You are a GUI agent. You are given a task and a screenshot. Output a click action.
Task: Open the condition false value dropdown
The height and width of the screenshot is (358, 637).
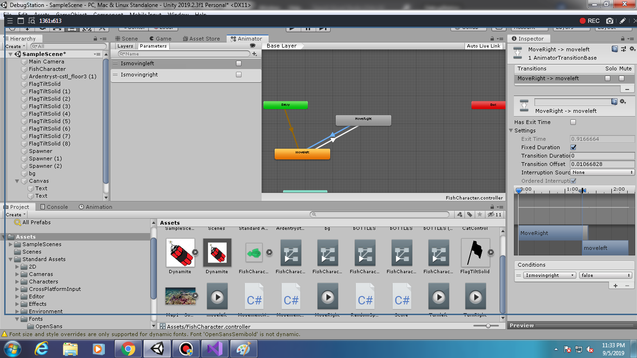coord(605,275)
